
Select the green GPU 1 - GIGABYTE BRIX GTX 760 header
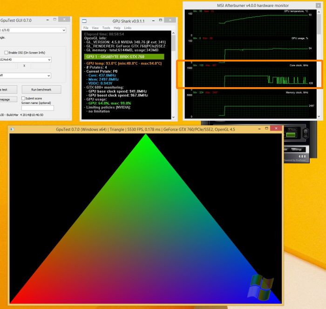[124, 56]
